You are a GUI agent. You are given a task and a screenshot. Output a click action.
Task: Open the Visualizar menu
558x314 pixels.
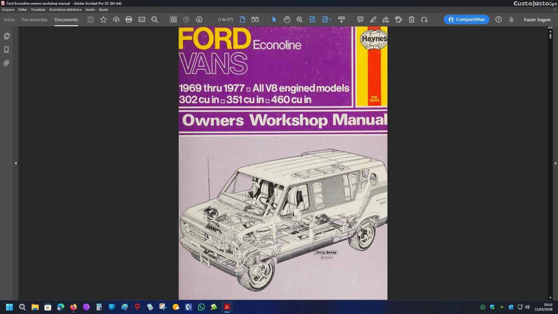(x=38, y=10)
